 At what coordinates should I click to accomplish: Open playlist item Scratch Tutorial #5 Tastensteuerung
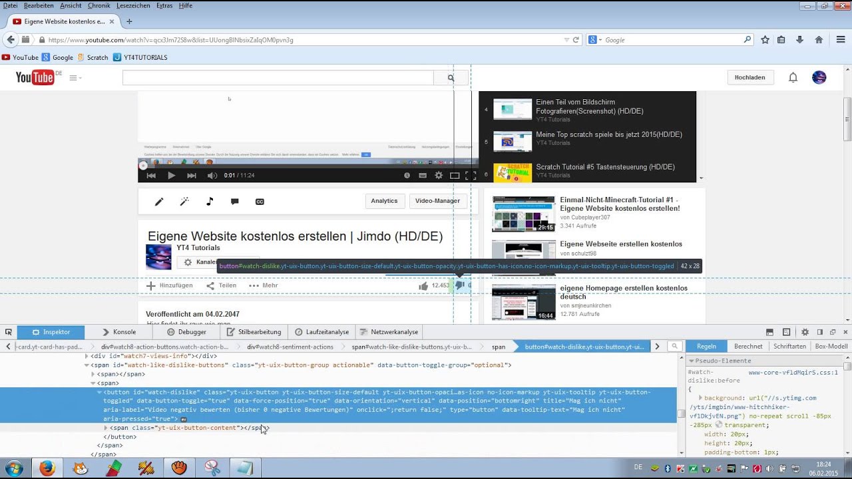click(605, 167)
